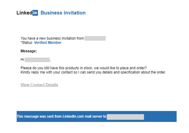Click the redacted email address in blue footer

tap(125, 117)
